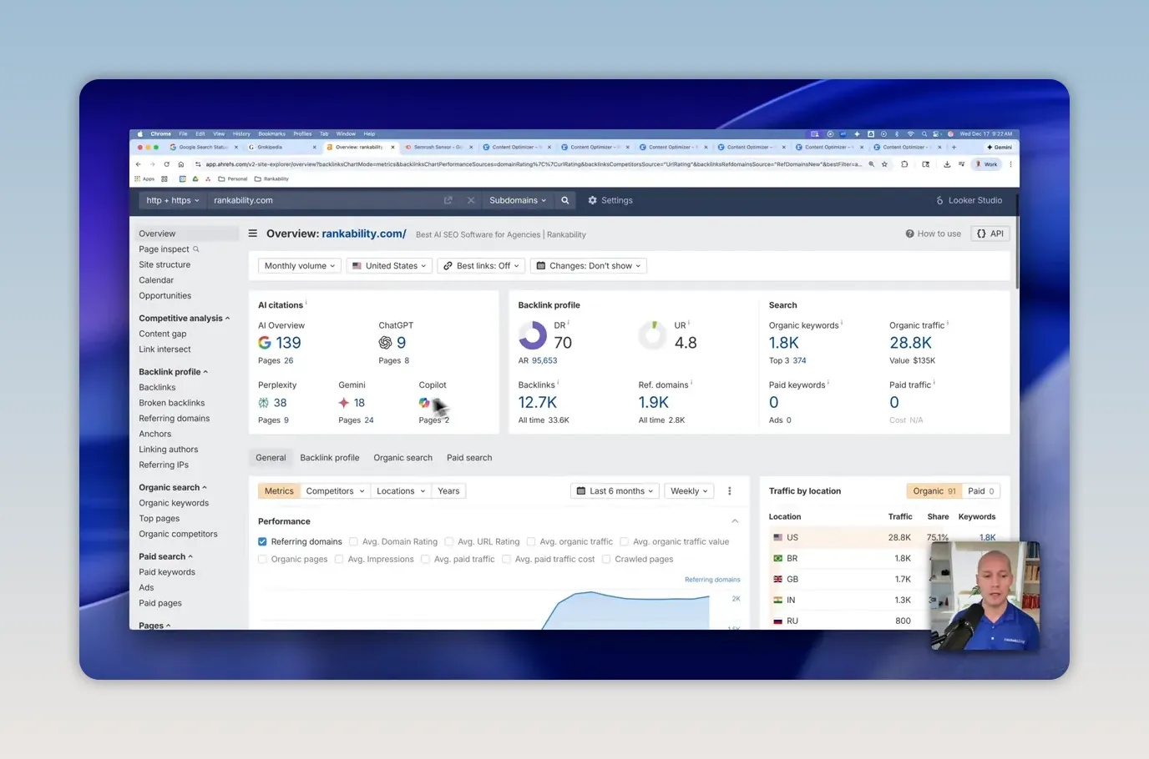Enable Avg. organic traffic value checkbox
This screenshot has width=1149, height=759.
[x=625, y=542]
